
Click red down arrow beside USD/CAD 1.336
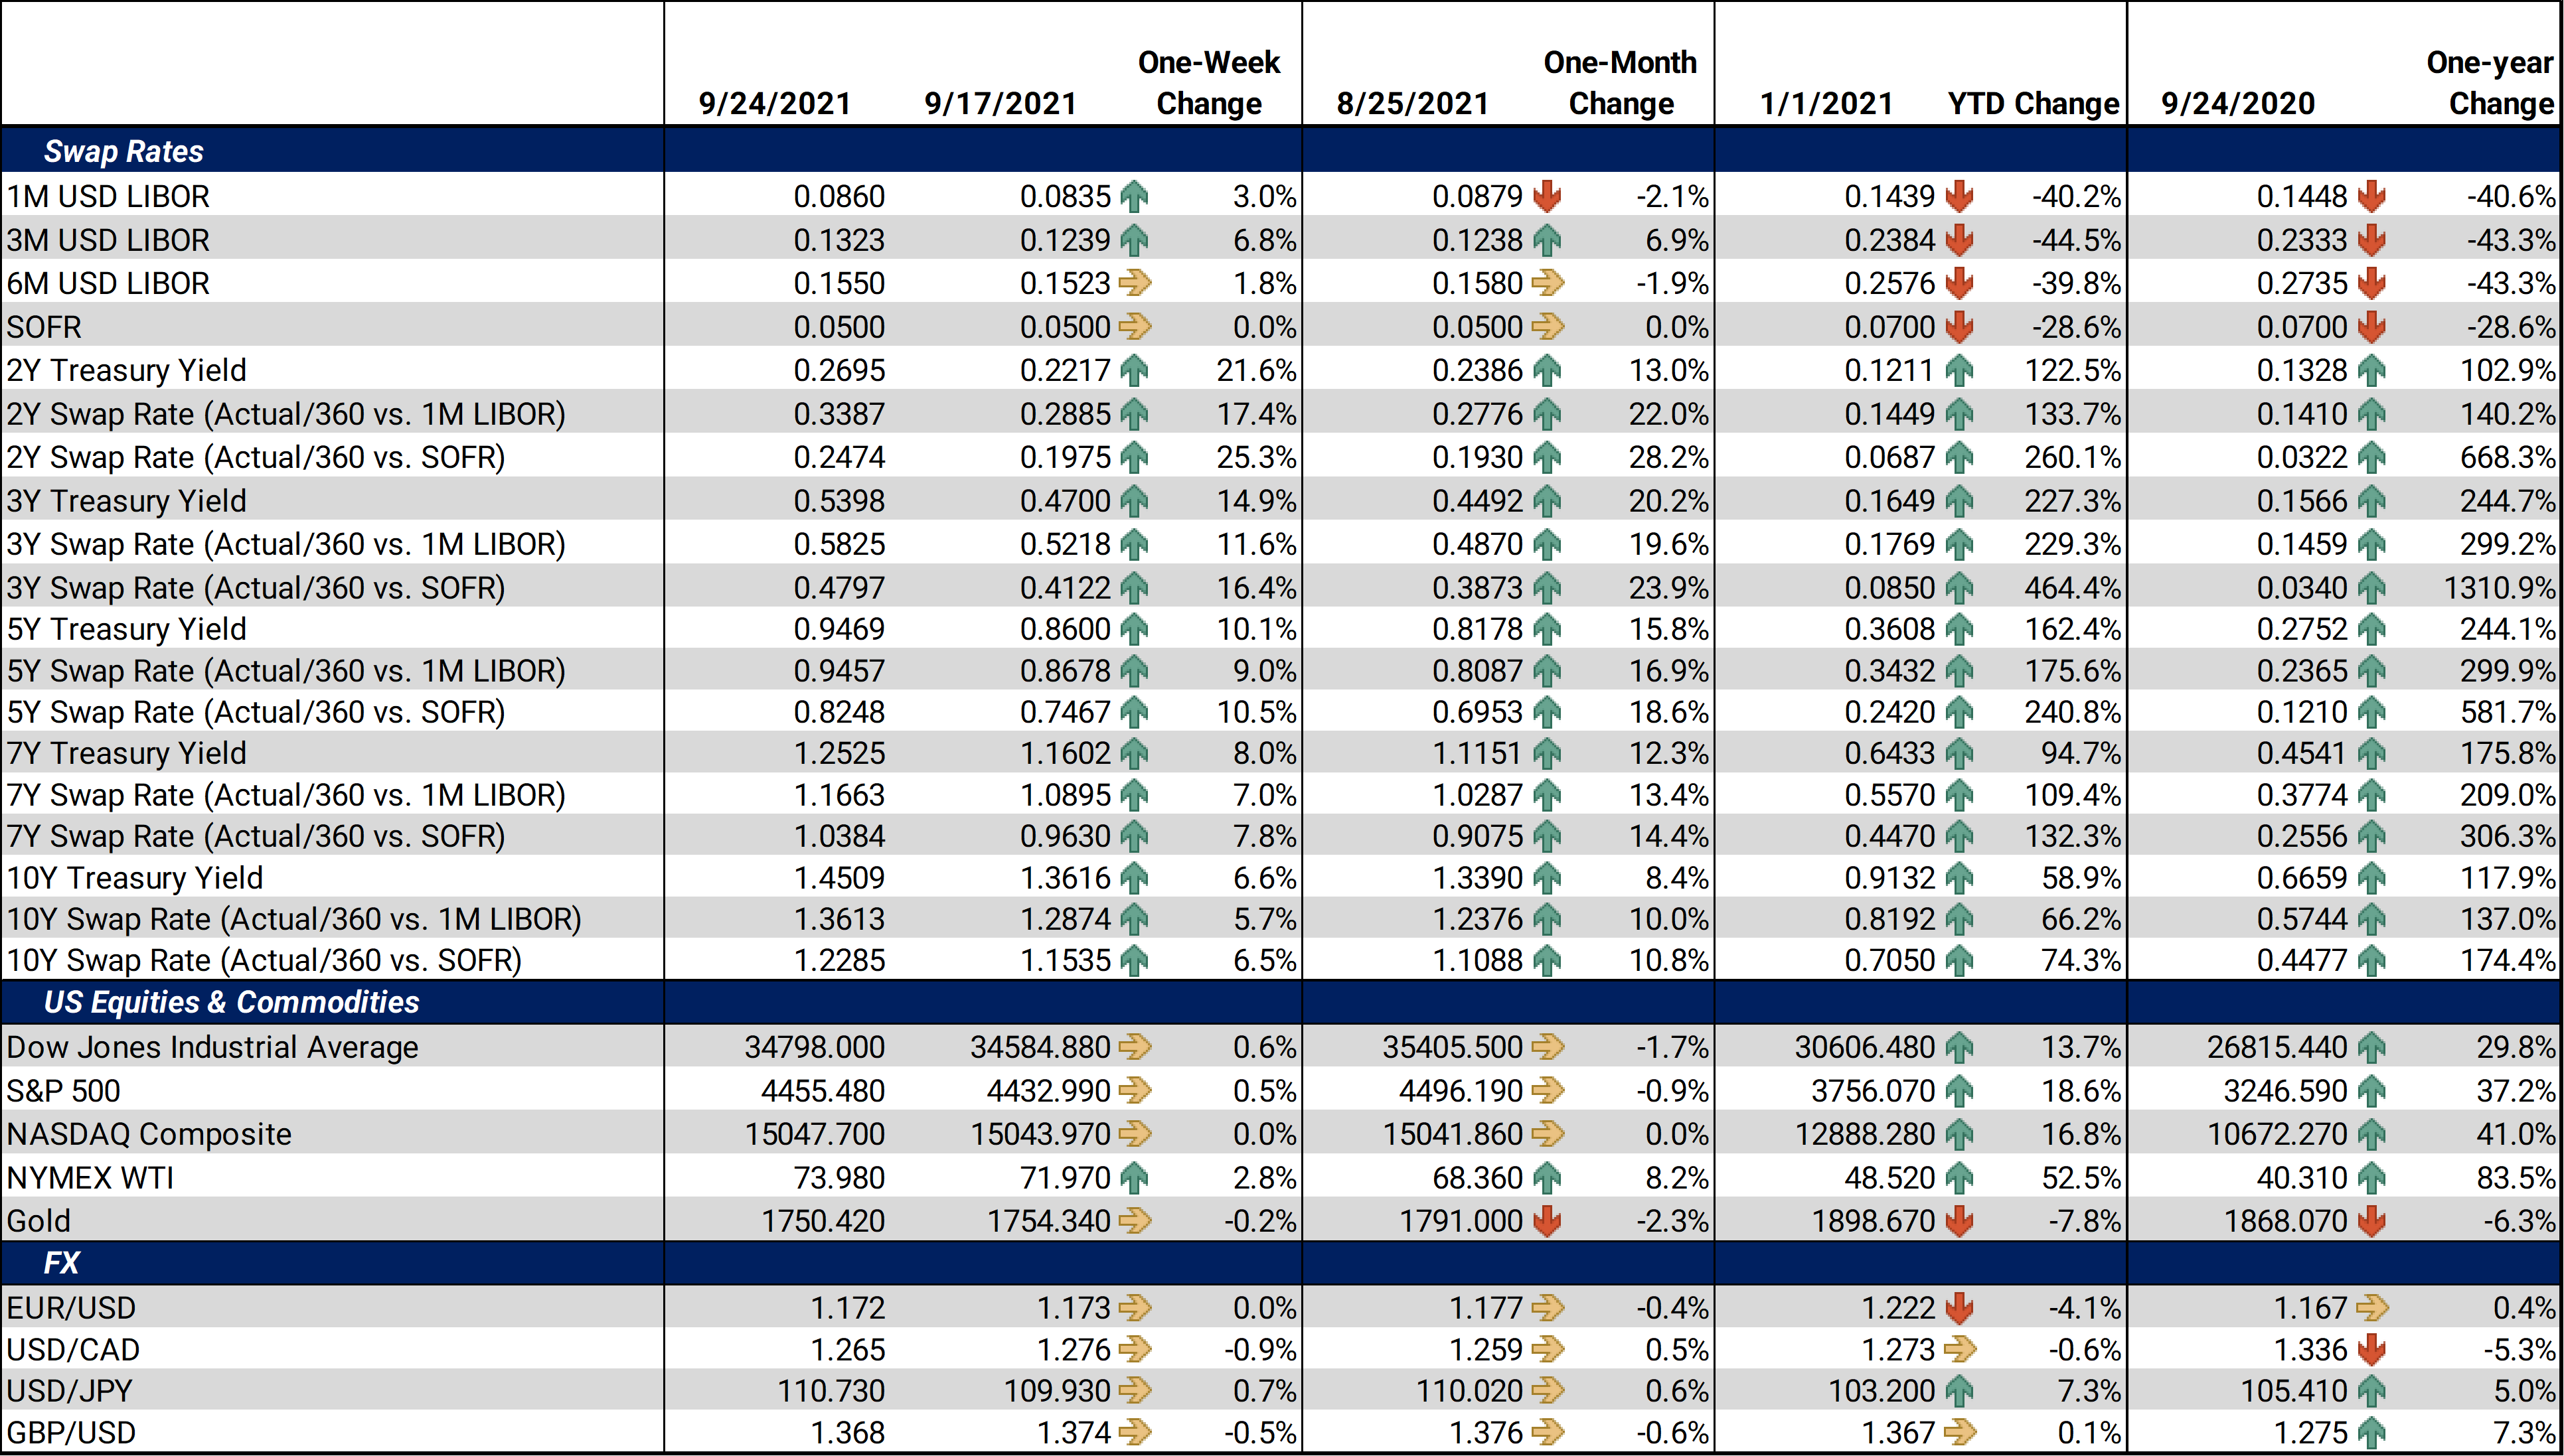2371,1350
